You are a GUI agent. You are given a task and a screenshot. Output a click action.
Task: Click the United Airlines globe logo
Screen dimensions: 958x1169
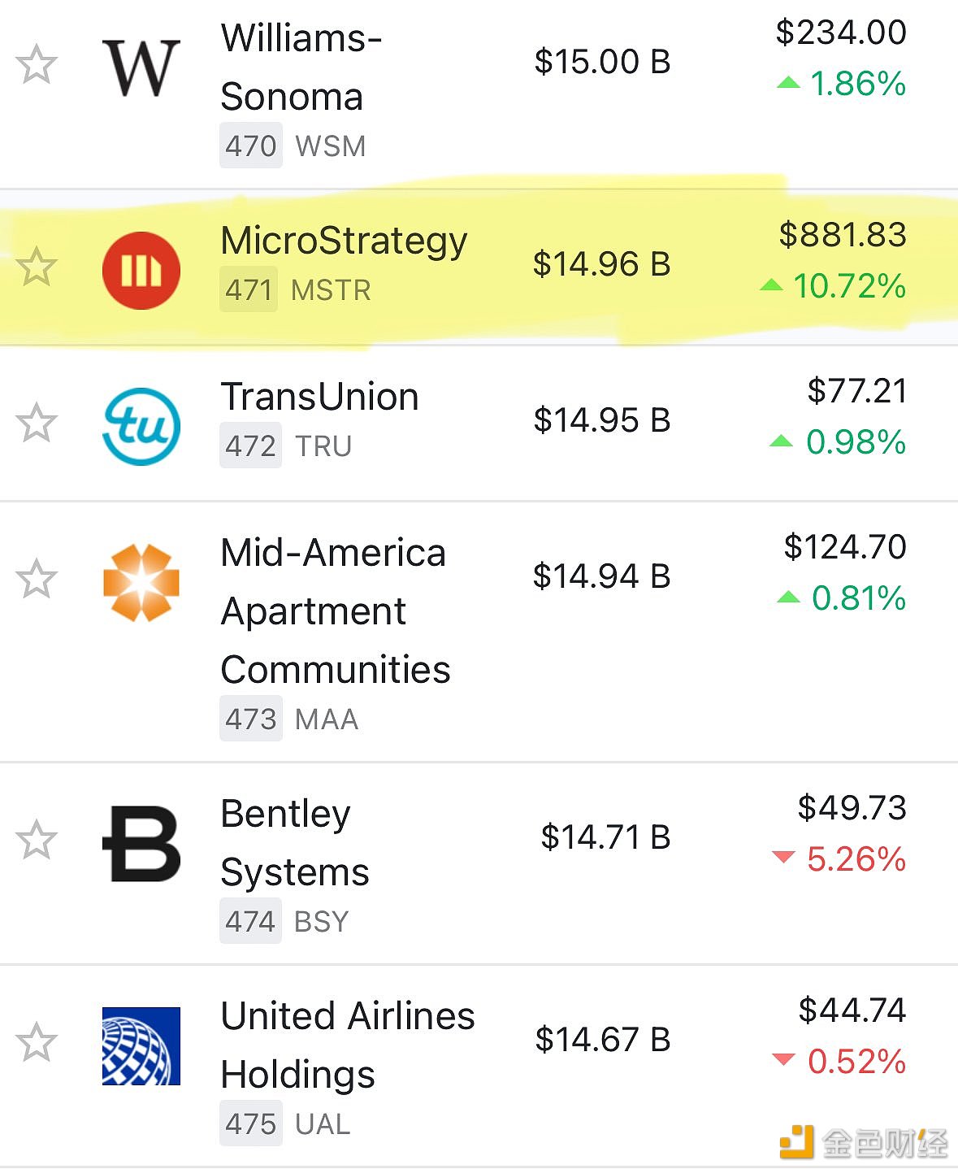(141, 1046)
